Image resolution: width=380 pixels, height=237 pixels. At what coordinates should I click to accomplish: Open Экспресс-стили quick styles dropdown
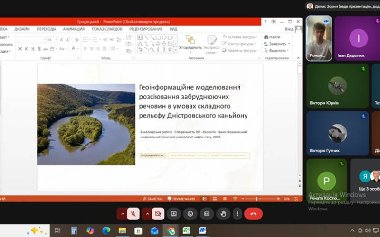tap(212, 45)
